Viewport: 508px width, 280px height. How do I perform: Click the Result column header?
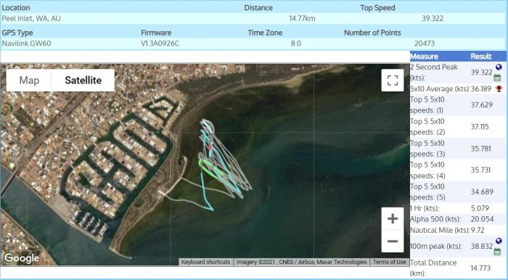[x=480, y=57]
